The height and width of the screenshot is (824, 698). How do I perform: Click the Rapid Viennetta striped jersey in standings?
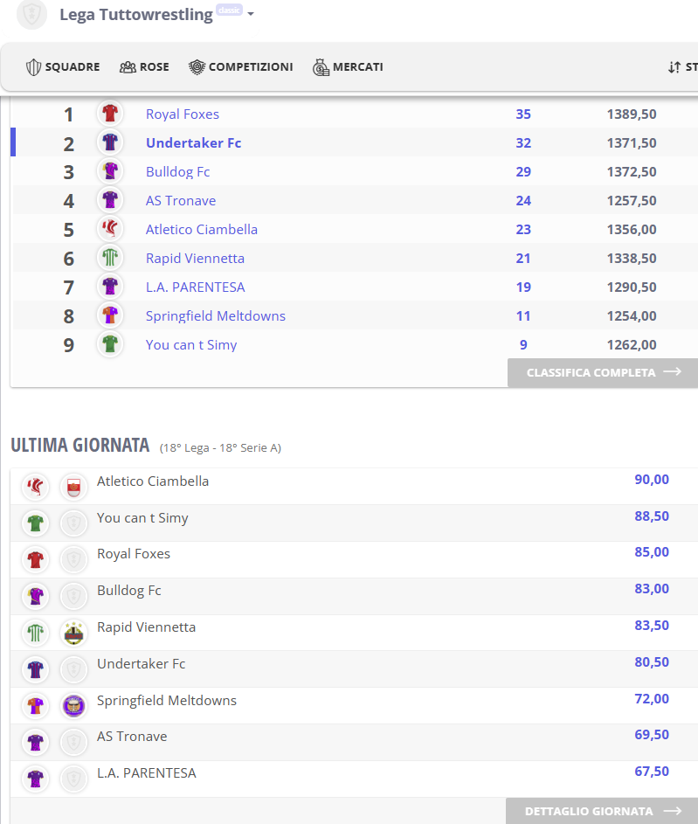110,258
